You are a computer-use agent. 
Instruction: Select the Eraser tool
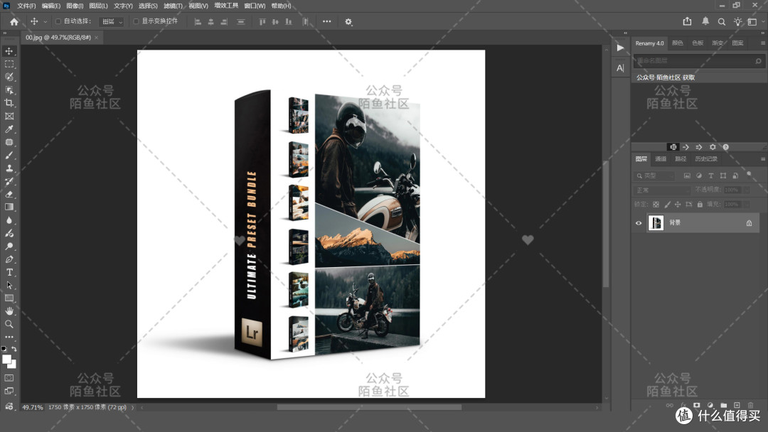[9, 194]
